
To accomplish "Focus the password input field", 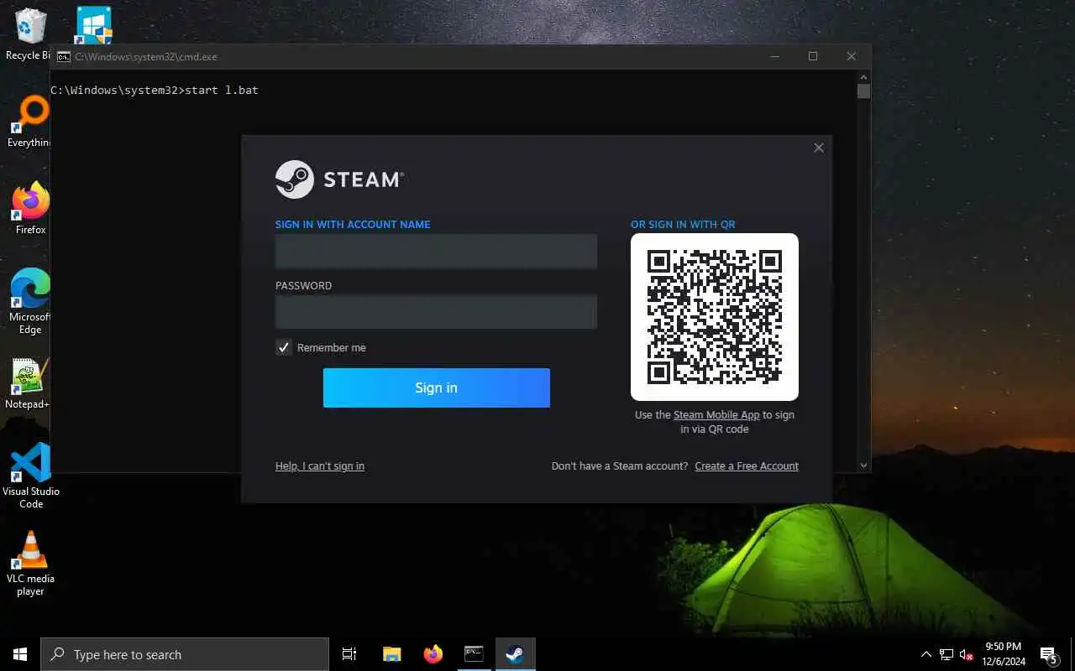I will 436,312.
